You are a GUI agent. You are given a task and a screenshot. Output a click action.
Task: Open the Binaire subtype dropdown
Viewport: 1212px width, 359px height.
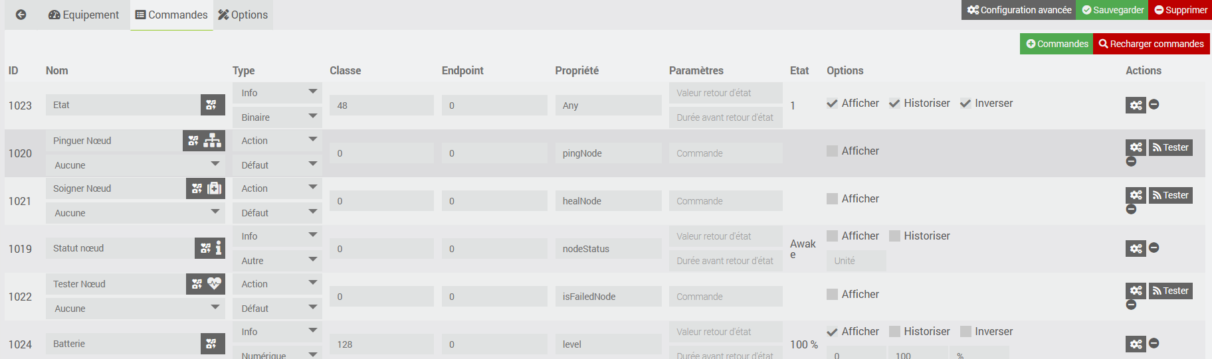coord(277,117)
